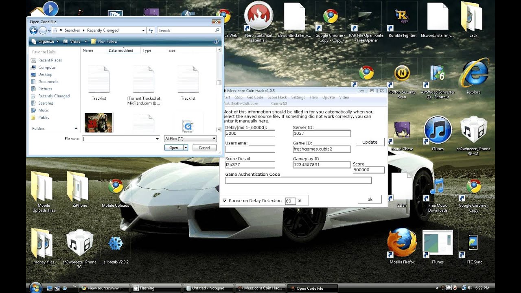The width and height of the screenshot is (521, 293).
Task: Open the HTC Sync desktop icon
Action: coord(473,247)
